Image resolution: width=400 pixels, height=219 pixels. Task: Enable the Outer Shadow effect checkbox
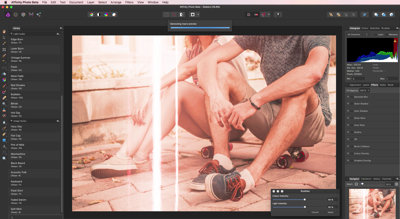(352, 103)
